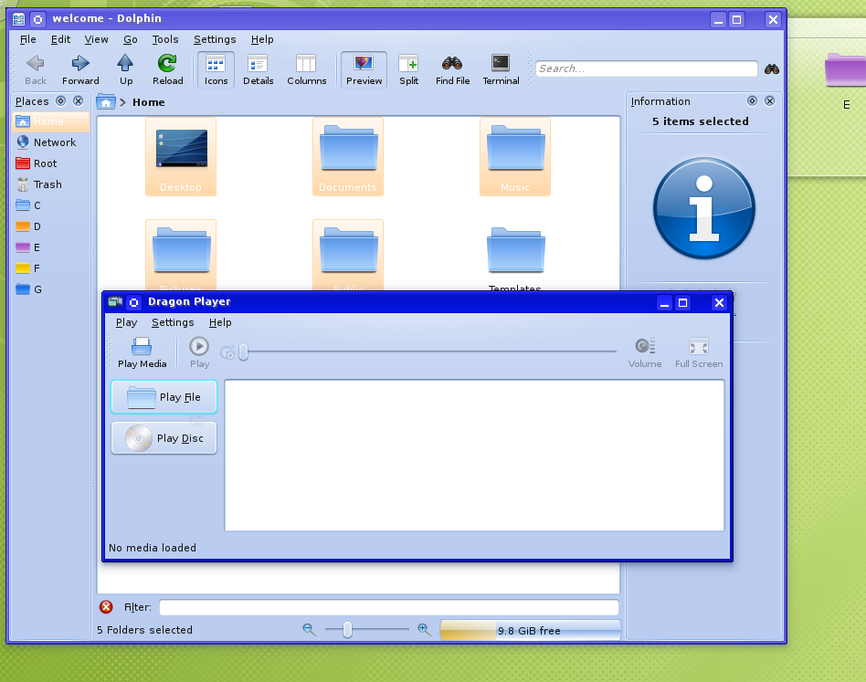The width and height of the screenshot is (866, 682).
Task: Hide the filter bar with red X
Action: 106,607
